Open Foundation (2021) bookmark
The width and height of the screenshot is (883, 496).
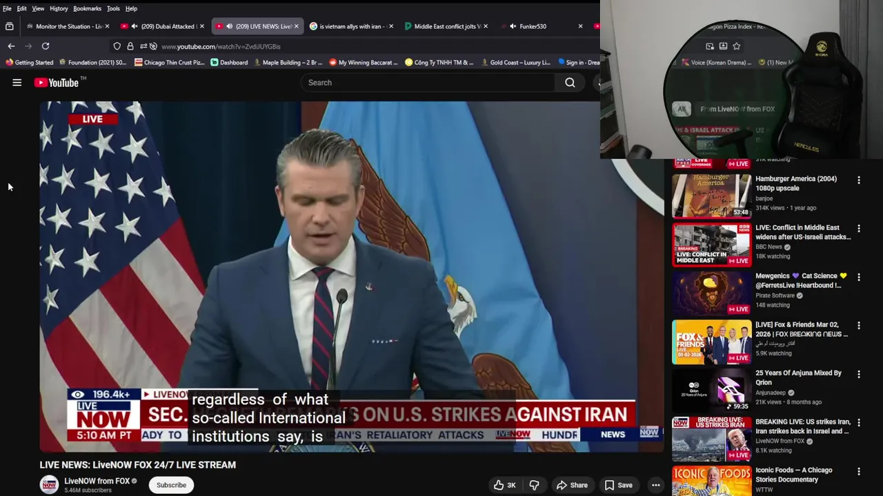pos(92,63)
